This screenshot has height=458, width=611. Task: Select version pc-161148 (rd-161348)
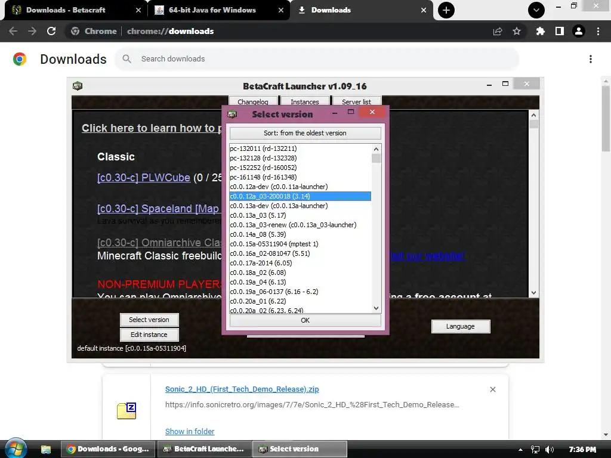point(300,177)
